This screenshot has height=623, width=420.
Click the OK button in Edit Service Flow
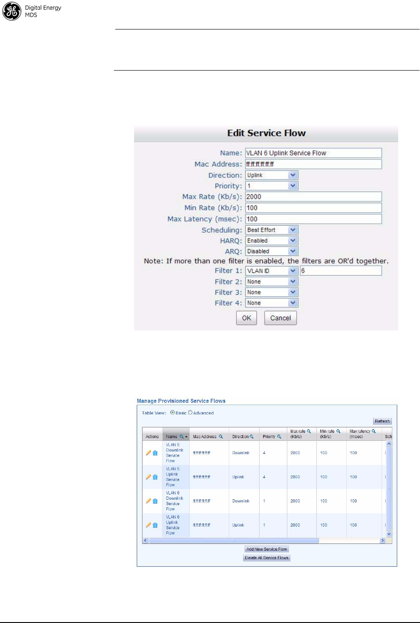247,318
